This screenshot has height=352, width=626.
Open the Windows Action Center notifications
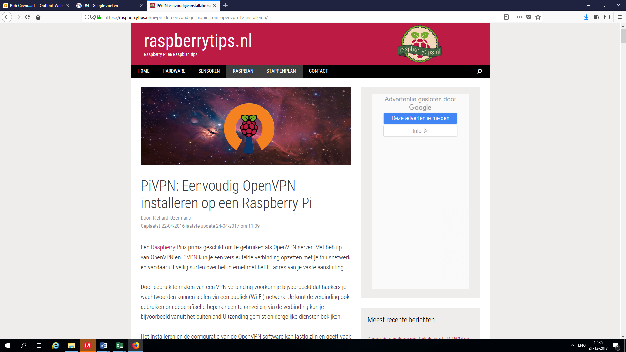click(x=616, y=345)
